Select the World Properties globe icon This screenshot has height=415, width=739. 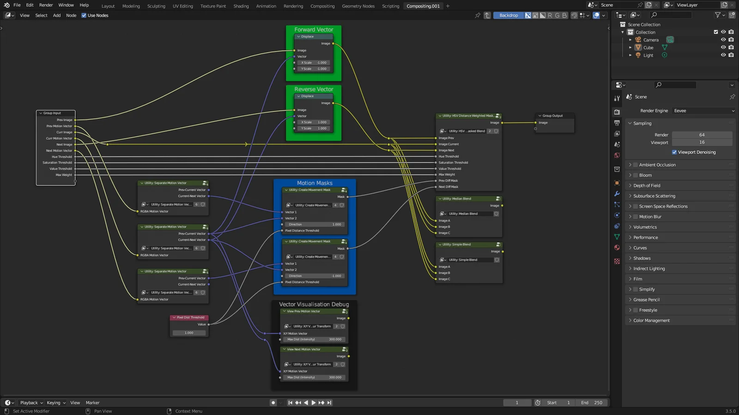click(617, 154)
